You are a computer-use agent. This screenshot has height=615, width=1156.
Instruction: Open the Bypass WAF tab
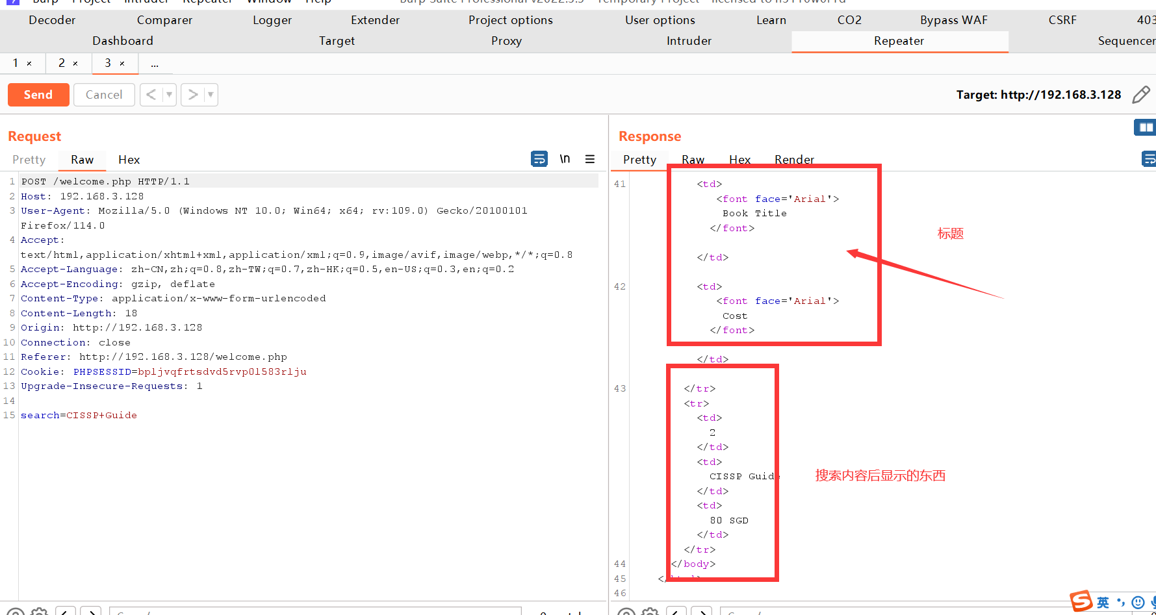pos(954,20)
